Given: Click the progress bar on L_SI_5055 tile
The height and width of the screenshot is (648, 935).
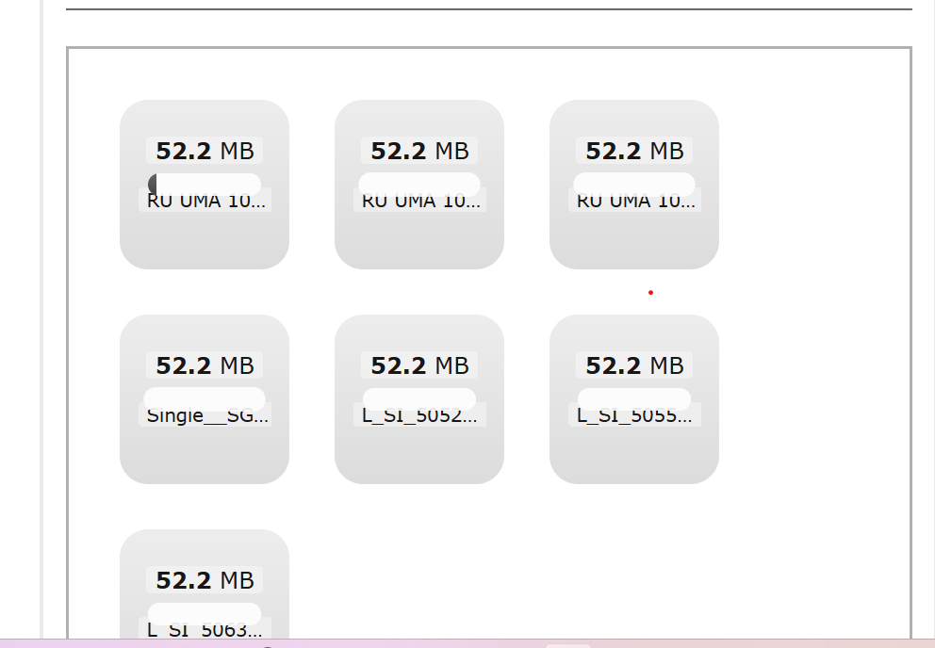Looking at the screenshot, I should [634, 398].
